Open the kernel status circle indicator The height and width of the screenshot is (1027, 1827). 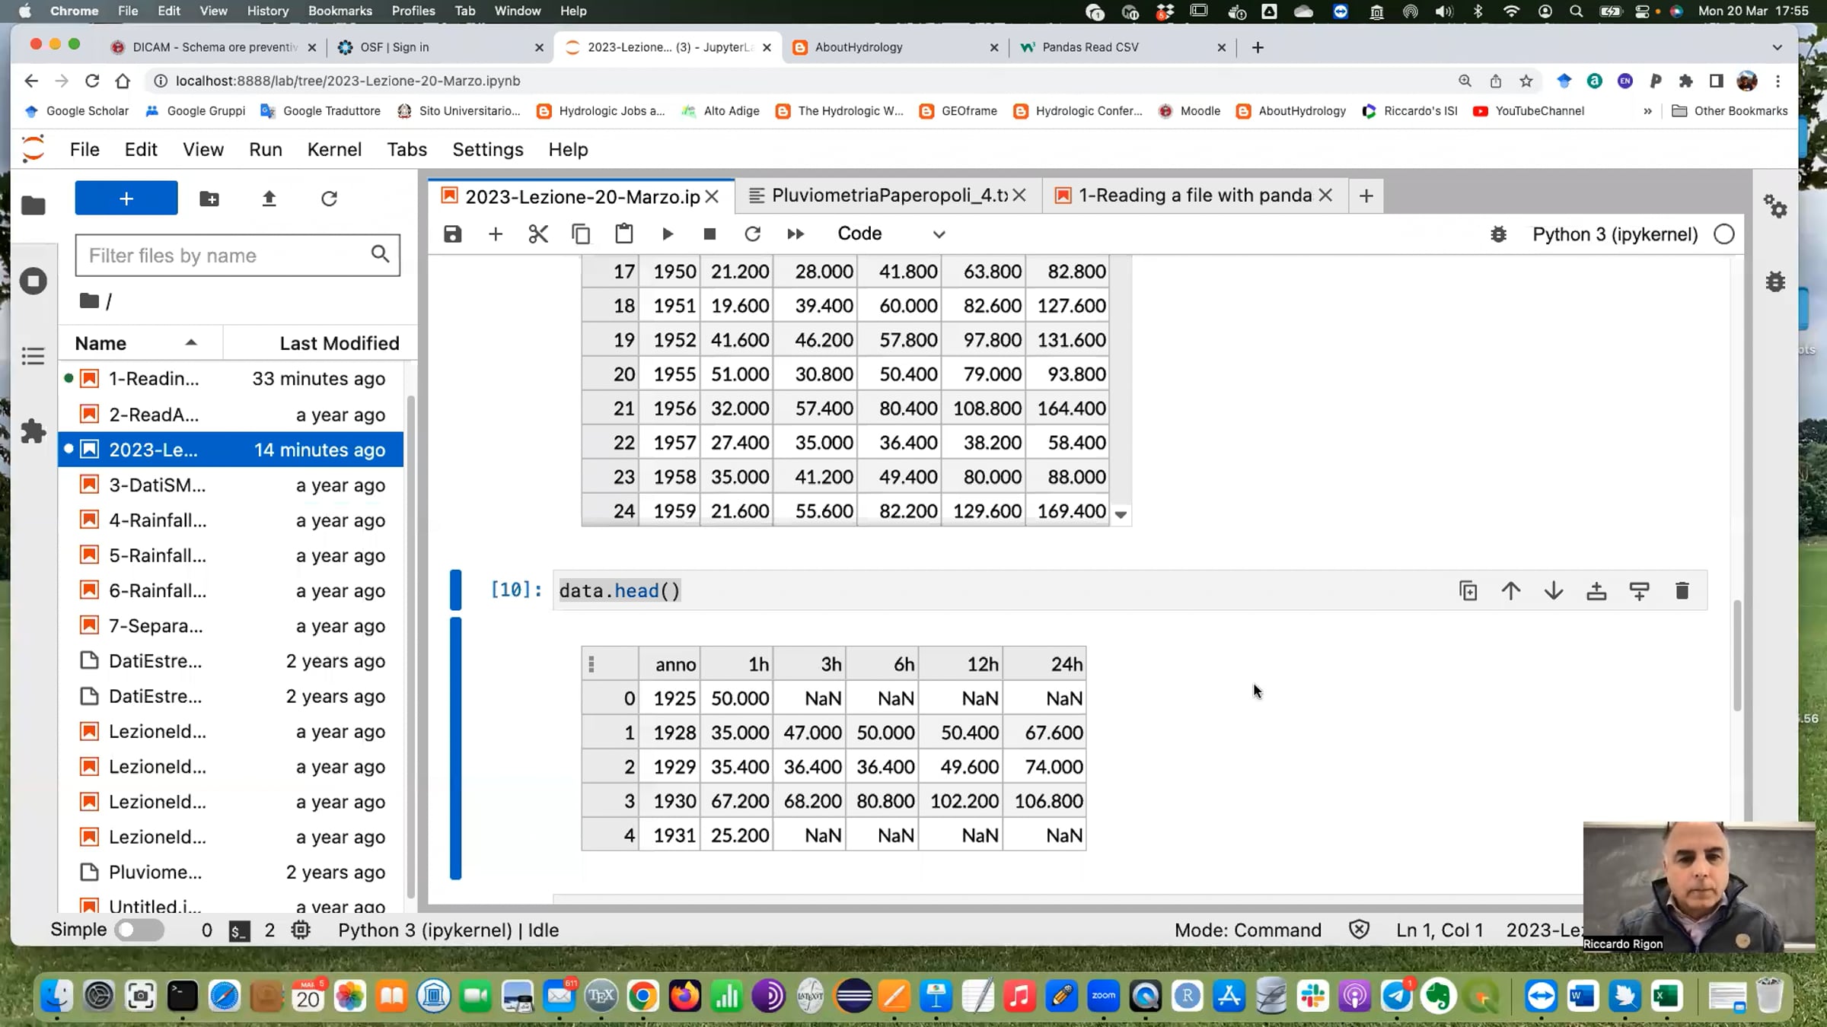point(1724,234)
